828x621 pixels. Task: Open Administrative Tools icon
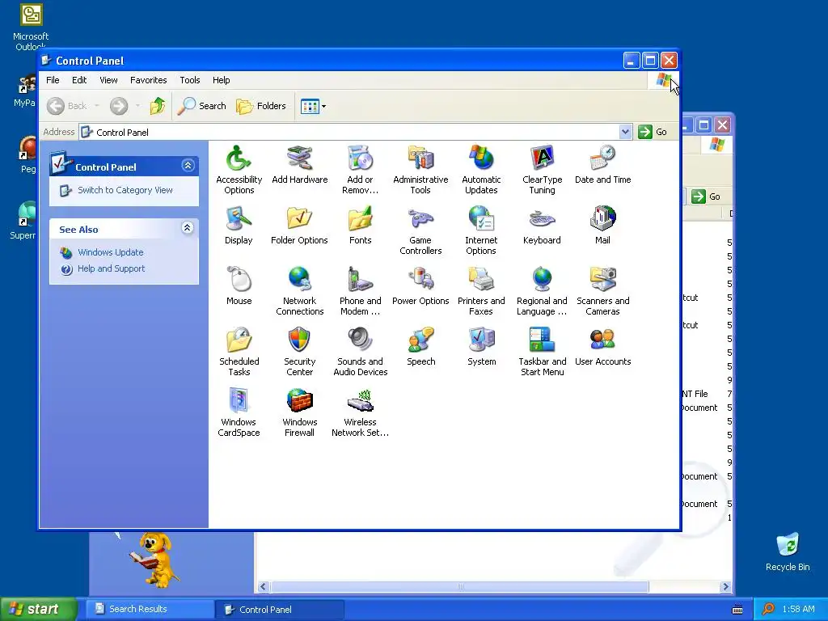[420, 158]
